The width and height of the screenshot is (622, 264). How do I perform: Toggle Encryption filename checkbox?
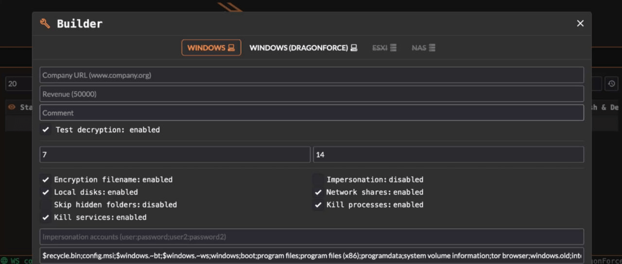click(46, 179)
